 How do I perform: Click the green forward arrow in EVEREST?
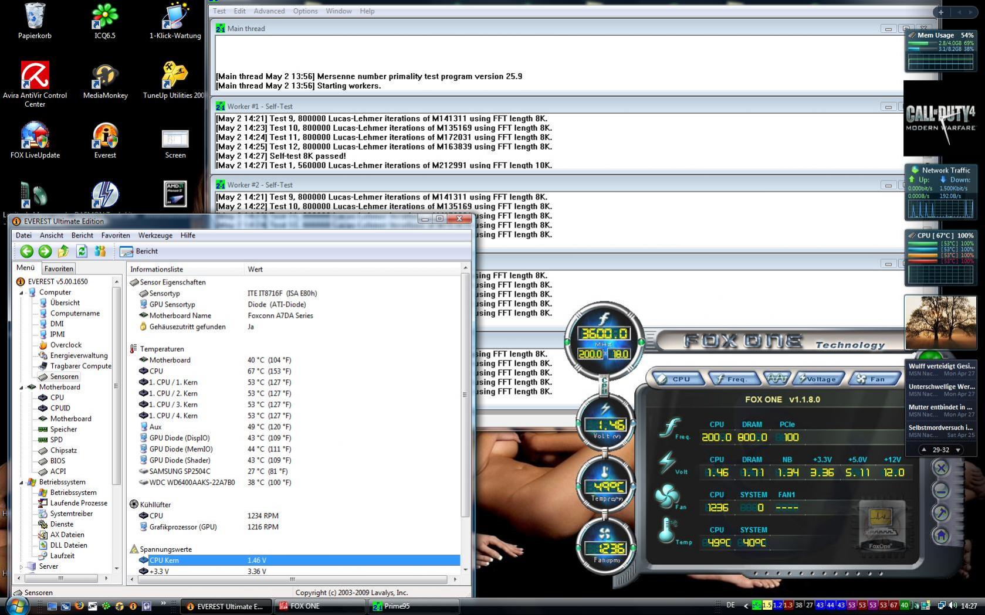45,252
